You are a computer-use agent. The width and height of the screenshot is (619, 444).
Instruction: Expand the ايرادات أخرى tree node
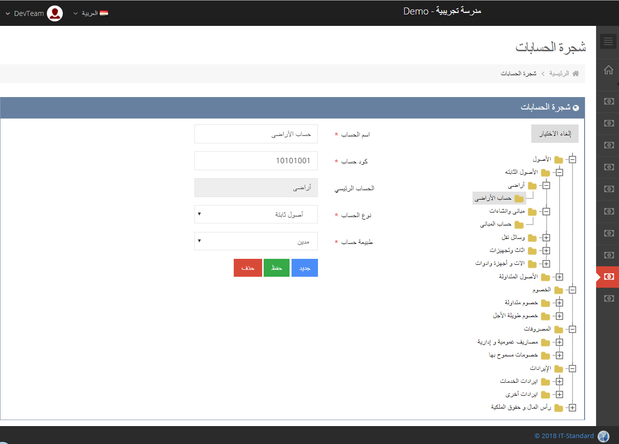coord(559,395)
